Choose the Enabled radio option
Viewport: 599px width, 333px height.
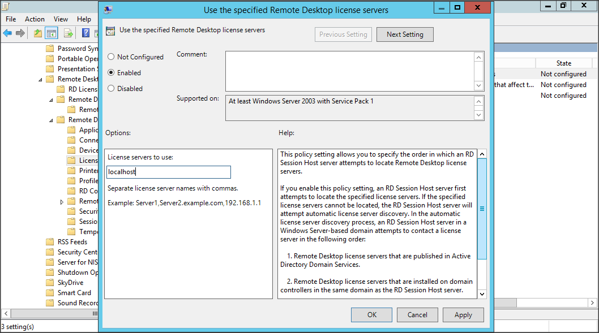(x=111, y=73)
